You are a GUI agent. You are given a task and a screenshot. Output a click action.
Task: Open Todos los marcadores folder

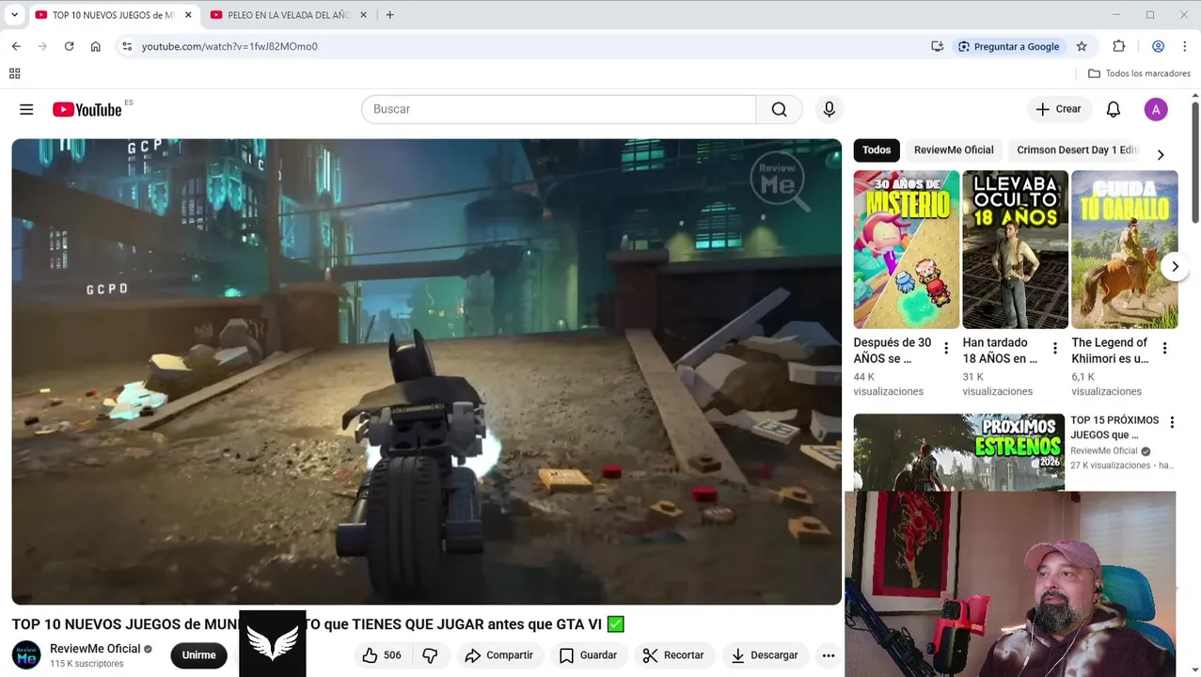[x=1139, y=73]
